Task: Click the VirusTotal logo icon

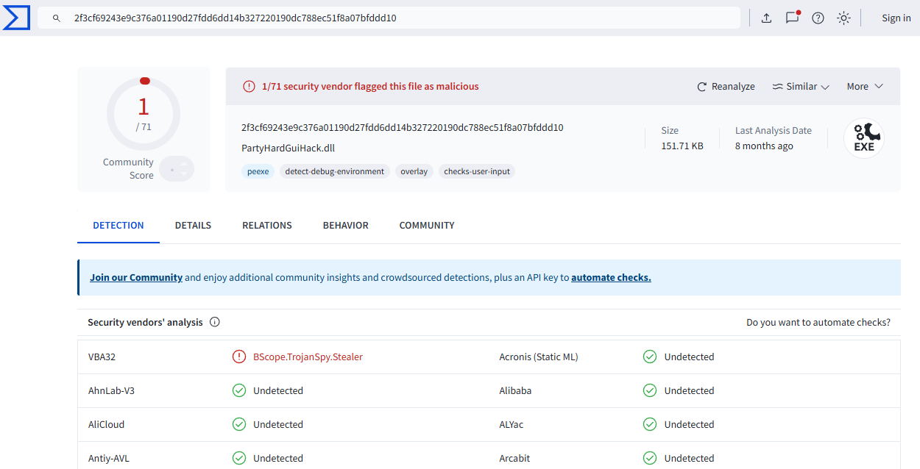Action: [16, 18]
